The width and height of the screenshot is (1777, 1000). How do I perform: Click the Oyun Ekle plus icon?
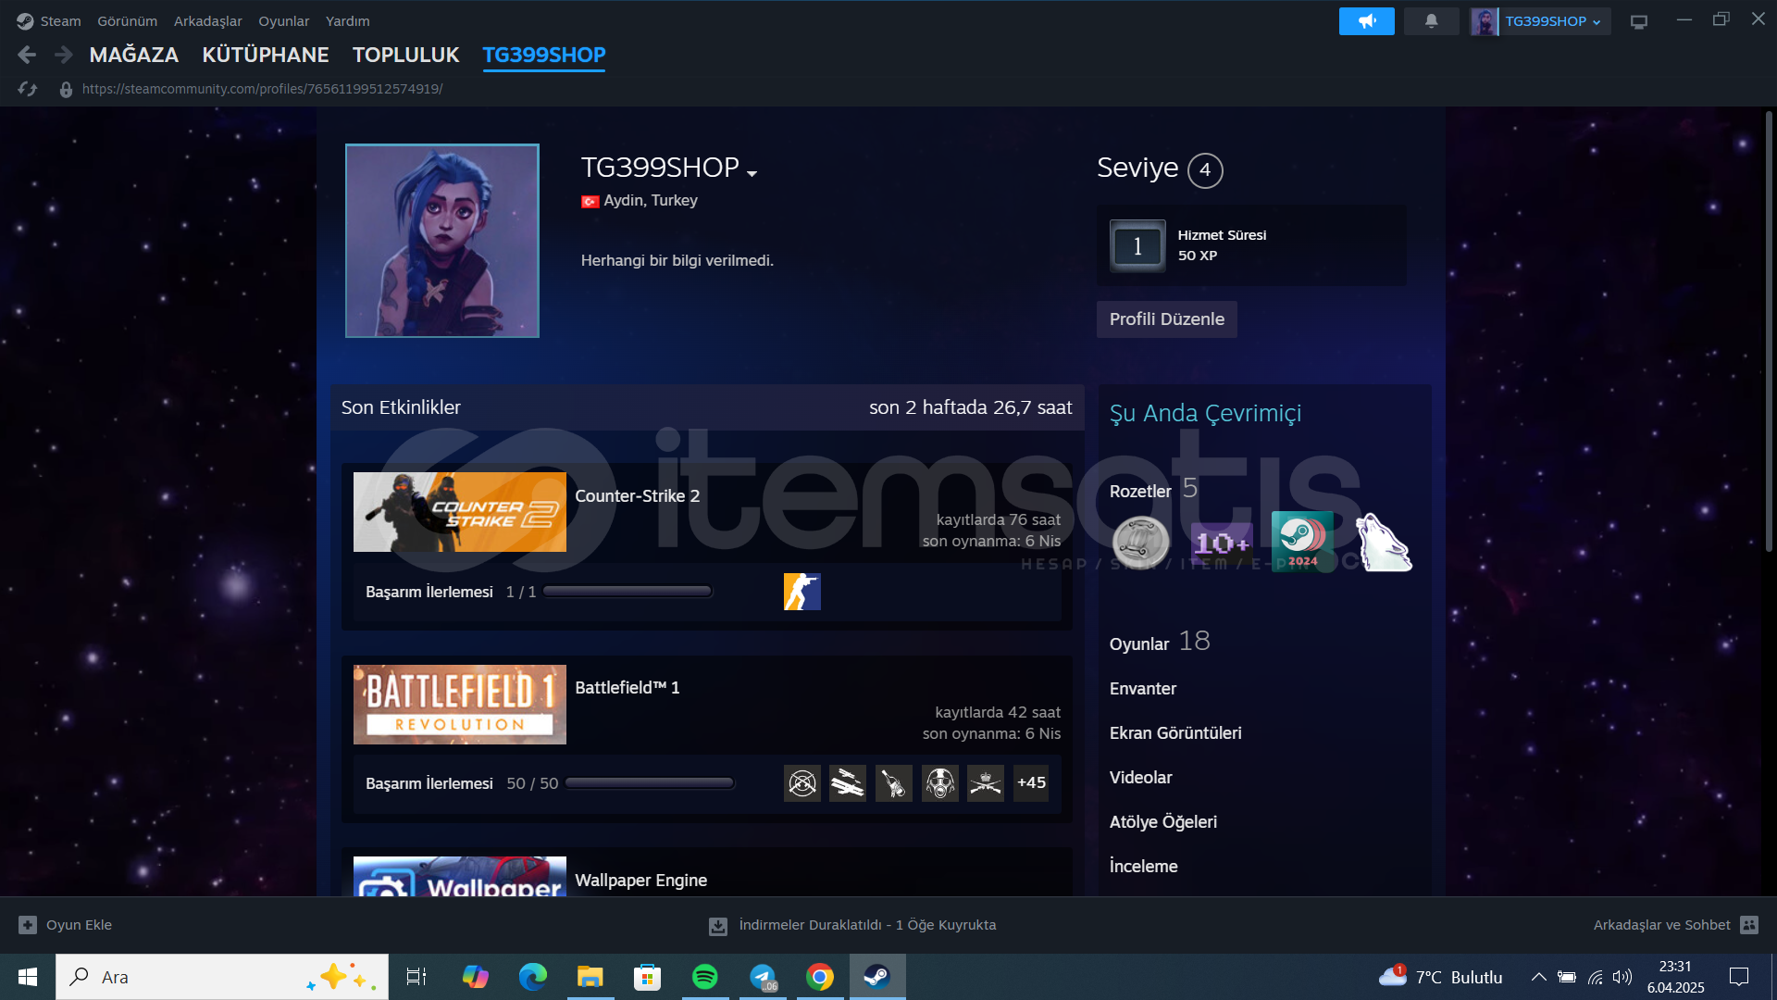click(28, 925)
